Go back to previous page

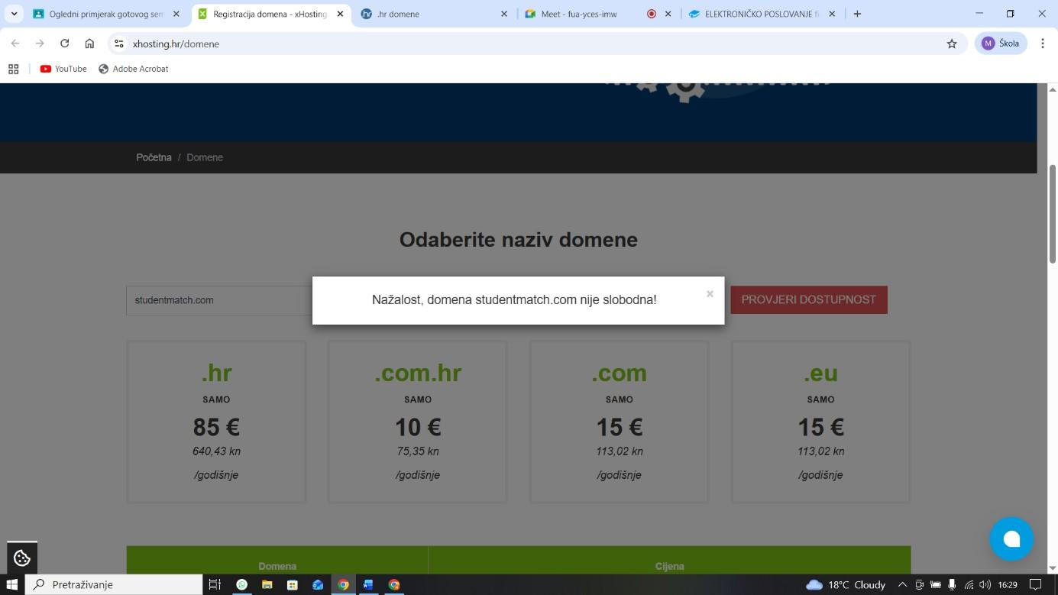tap(15, 44)
